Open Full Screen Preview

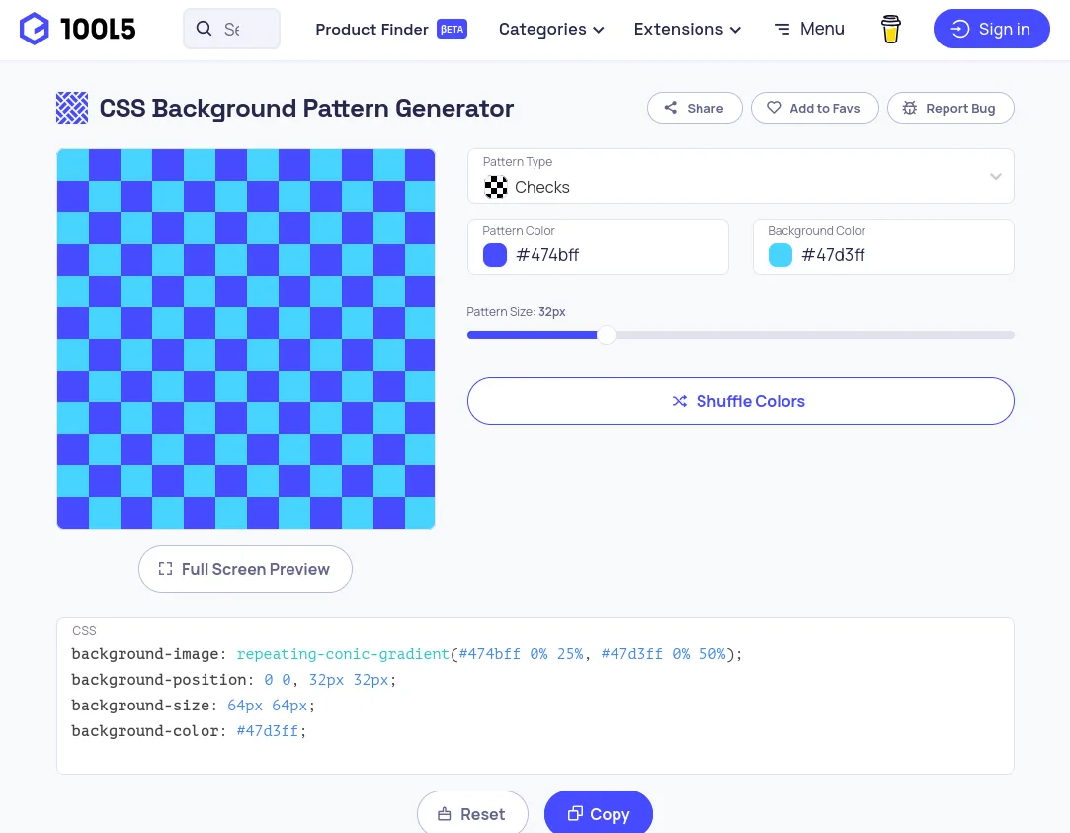tap(246, 569)
